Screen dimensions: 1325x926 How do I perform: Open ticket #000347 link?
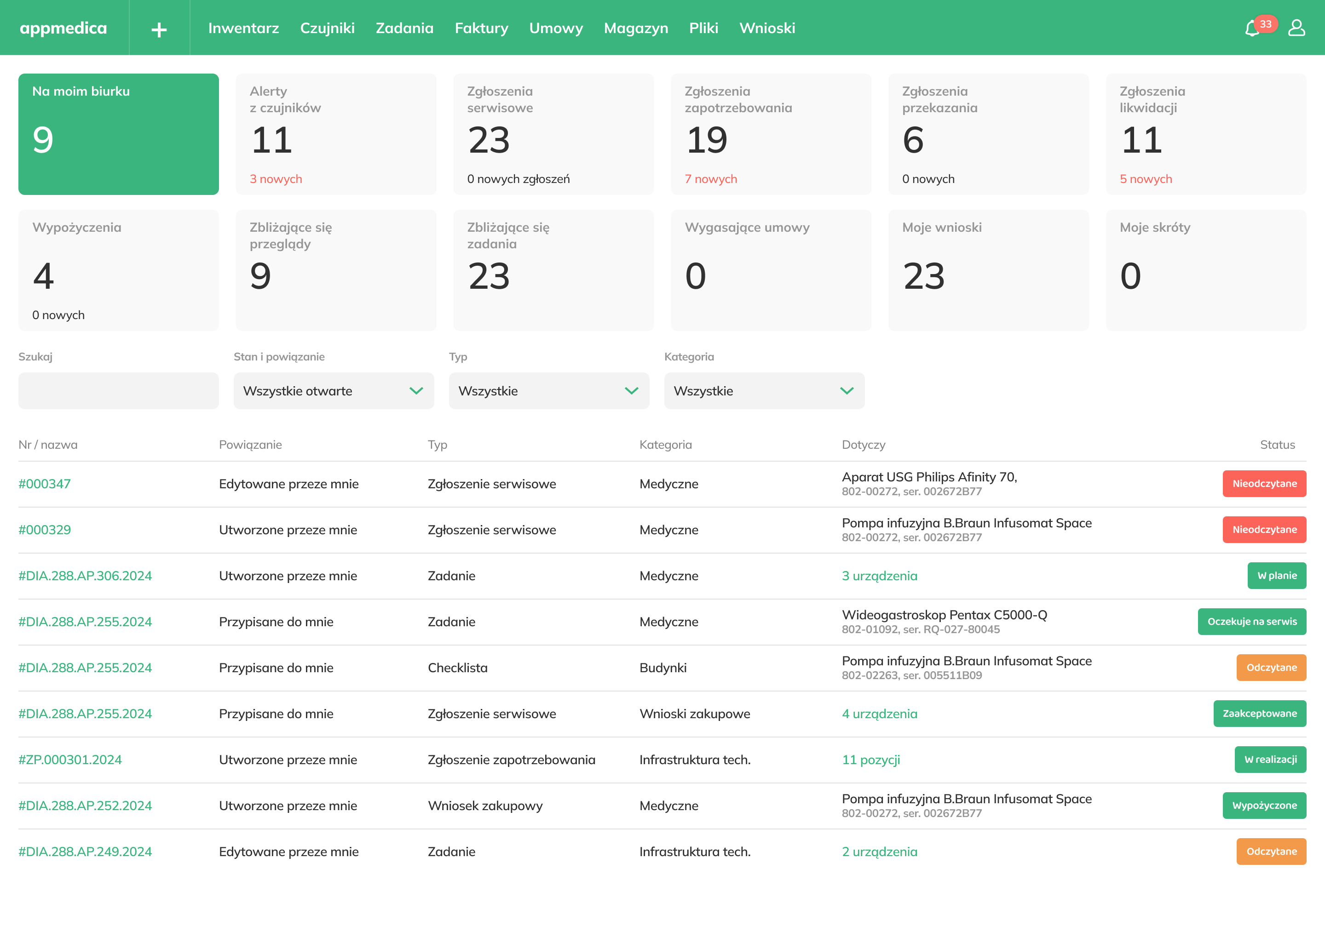(45, 484)
